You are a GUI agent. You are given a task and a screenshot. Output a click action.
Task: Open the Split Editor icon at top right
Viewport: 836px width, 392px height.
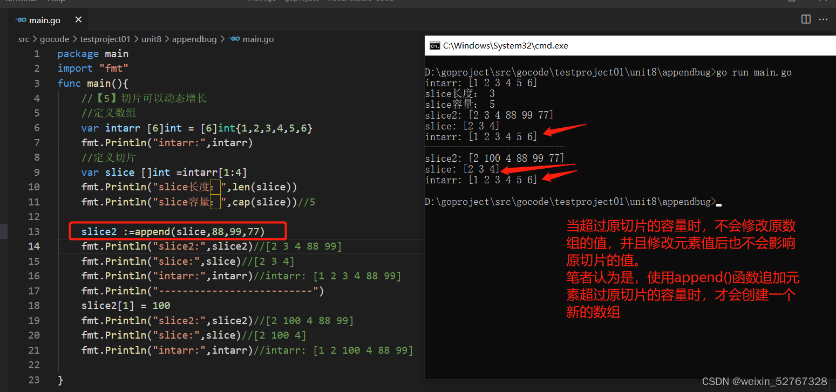point(805,19)
